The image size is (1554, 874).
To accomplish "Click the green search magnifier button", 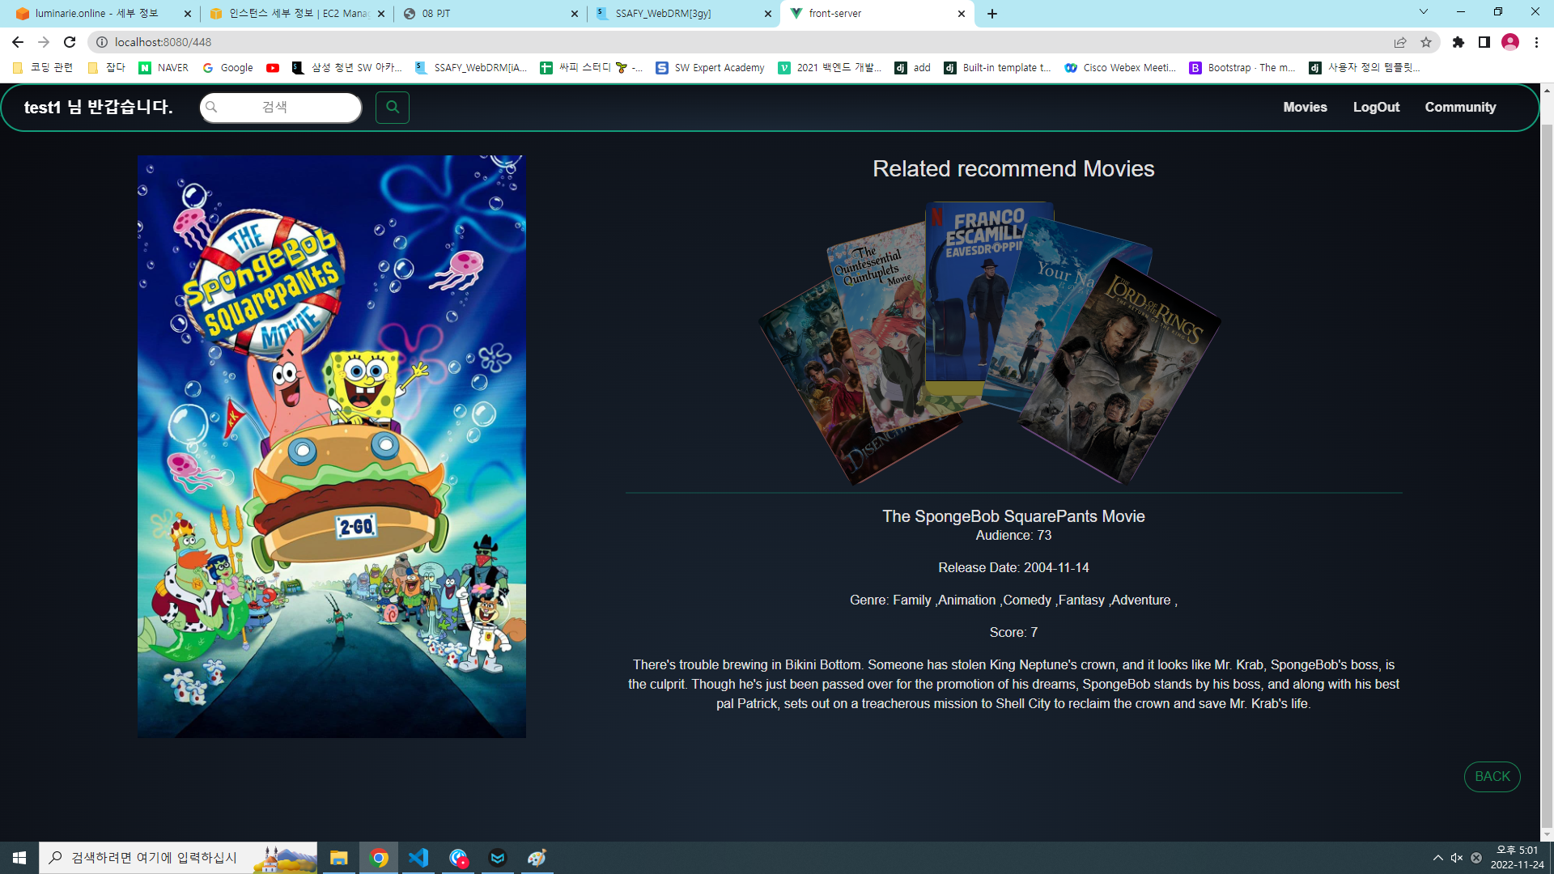I will [x=392, y=107].
